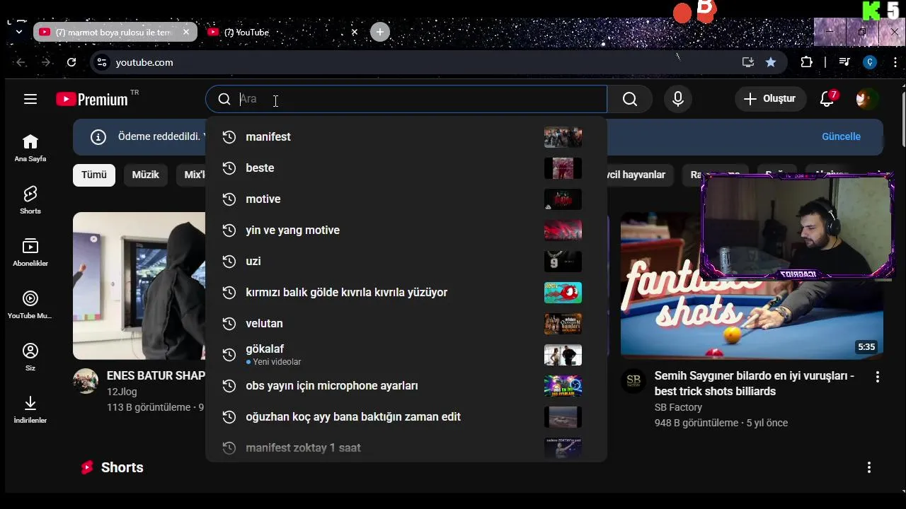Viewport: 906px width, 509px height.
Task: Click the 12Jlog channel avatar
Action: coord(86,381)
